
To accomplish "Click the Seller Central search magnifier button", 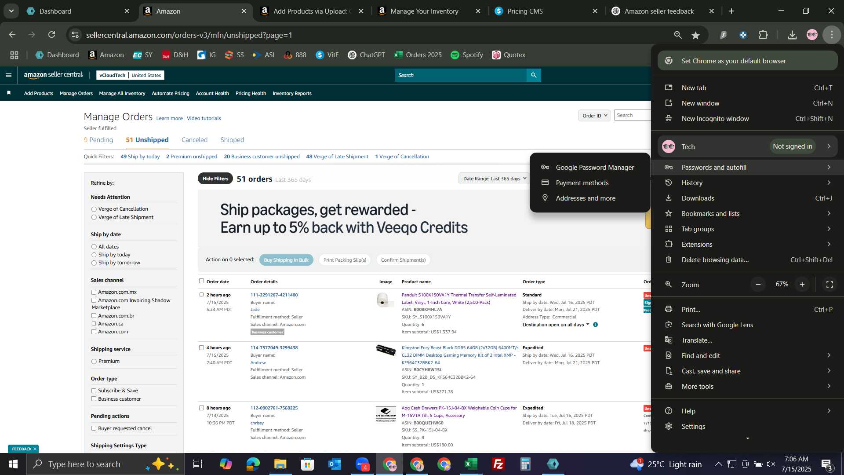I will (534, 75).
